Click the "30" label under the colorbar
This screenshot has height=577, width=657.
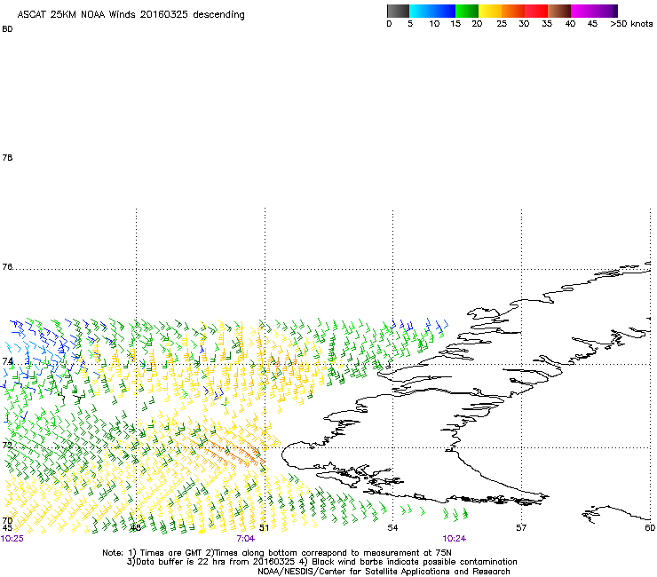point(524,24)
